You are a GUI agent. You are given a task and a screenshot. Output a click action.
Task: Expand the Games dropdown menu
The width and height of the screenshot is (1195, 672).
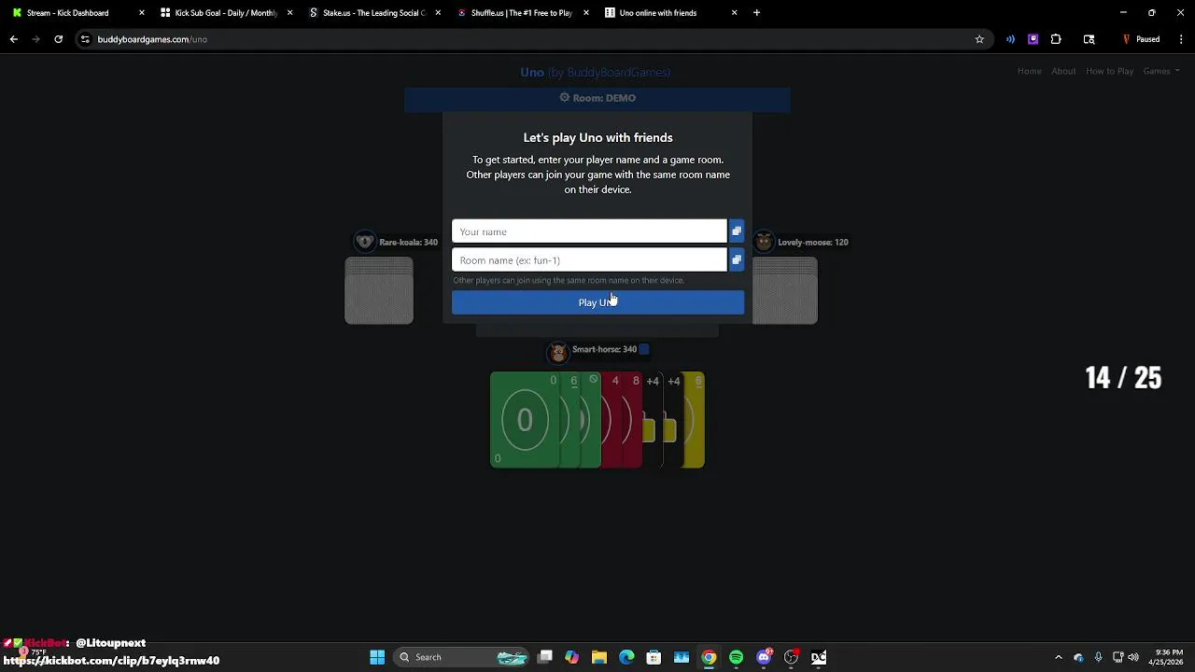coord(1160,71)
